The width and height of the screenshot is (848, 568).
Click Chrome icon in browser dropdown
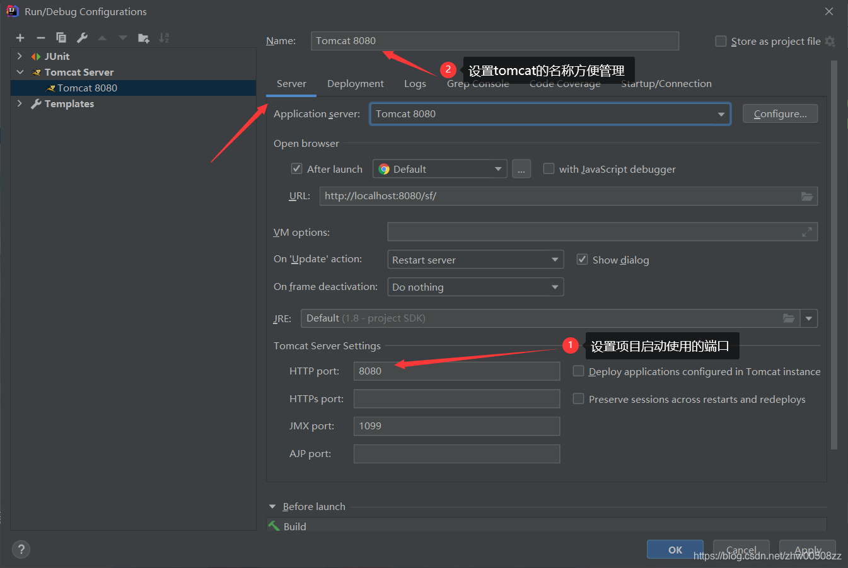click(x=384, y=169)
